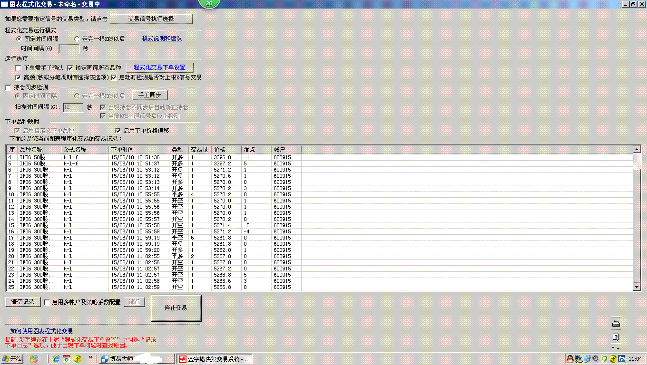The width and height of the screenshot is (647, 365).
Task: Select the 走完一根K线以后 run mode radio button
Action: click(x=77, y=39)
